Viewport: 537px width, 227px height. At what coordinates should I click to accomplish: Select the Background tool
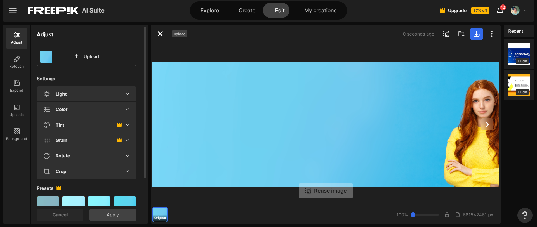point(17,135)
